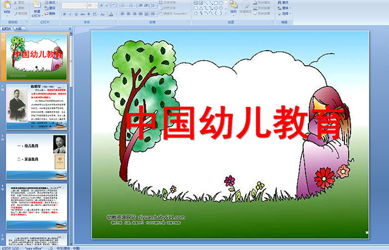
Task: Click the Cut (剪切) command
Action: pos(19,2)
